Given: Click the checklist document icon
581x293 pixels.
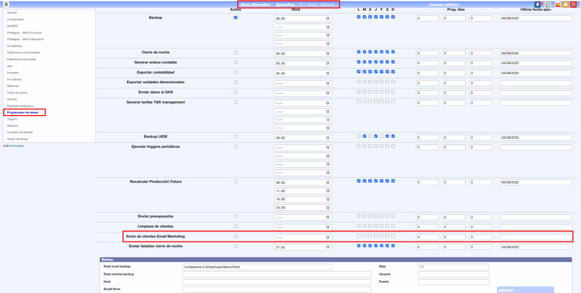Looking at the screenshot, I should (548, 5).
